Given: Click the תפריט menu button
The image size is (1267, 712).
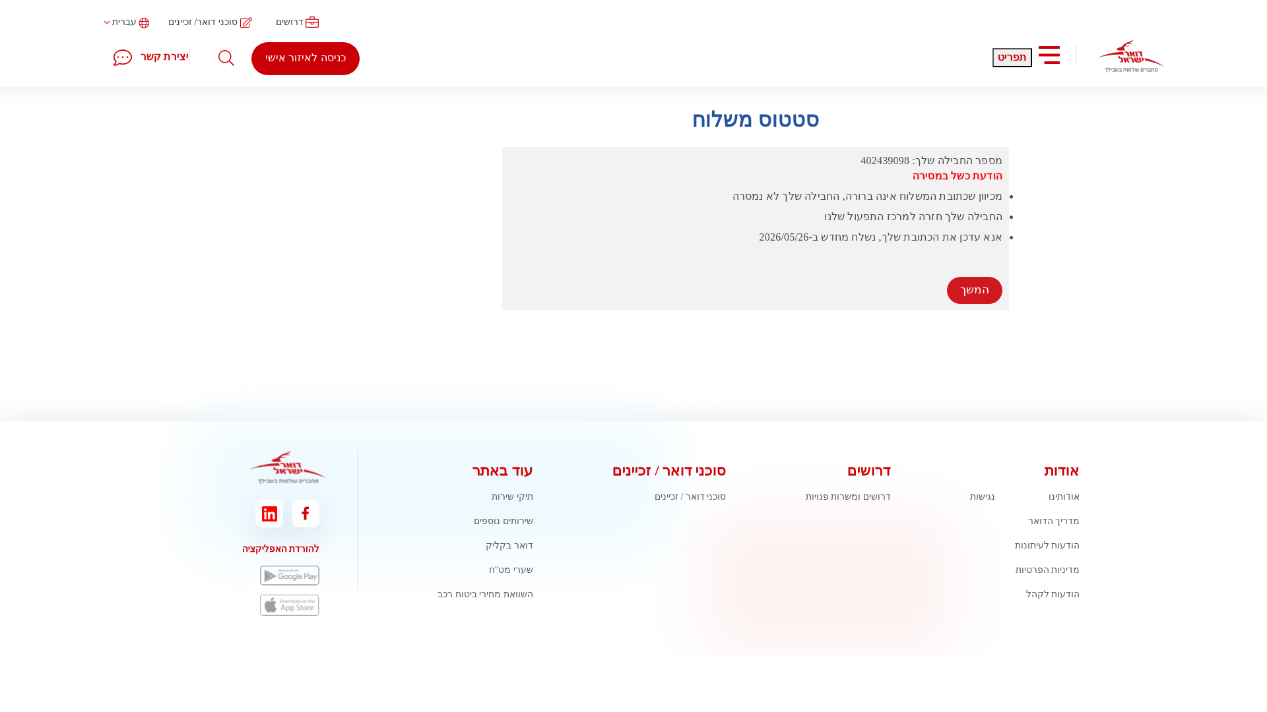Looking at the screenshot, I should tap(1012, 58).
